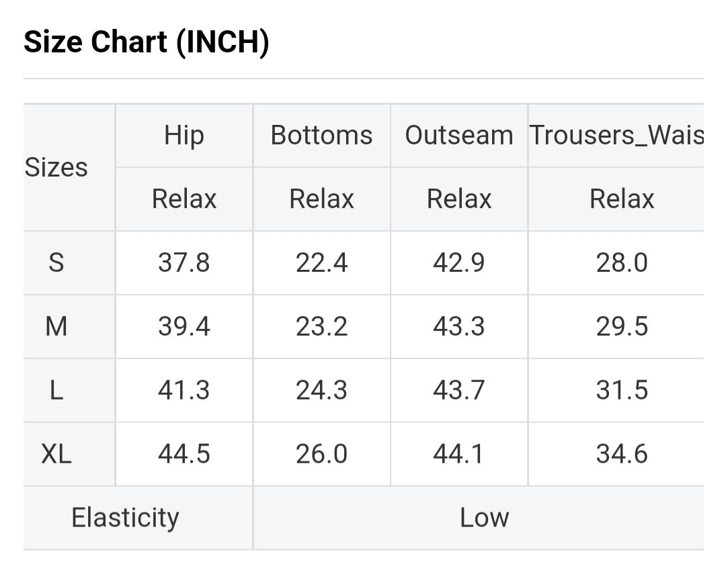Select the S size row label
726x562 pixels.
point(56,263)
